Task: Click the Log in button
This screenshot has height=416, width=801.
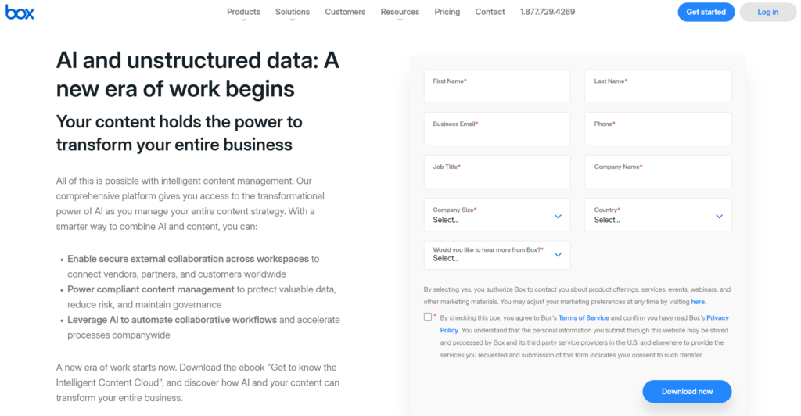Action: 767,12
